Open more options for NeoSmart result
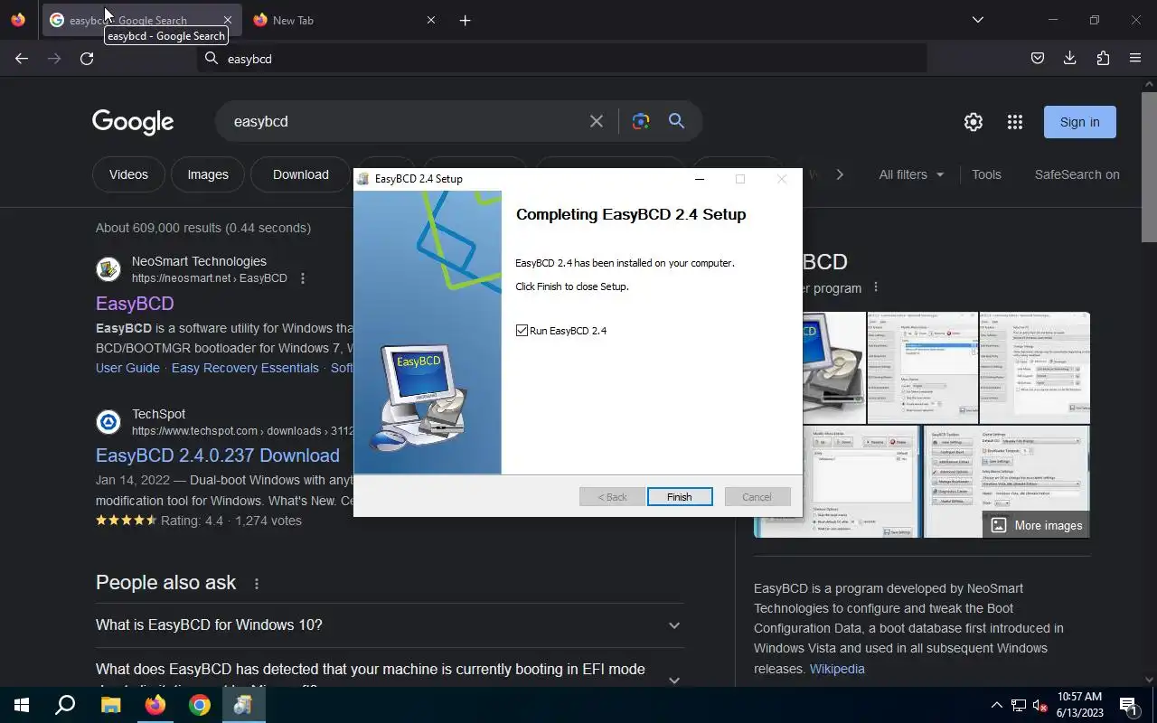This screenshot has width=1157, height=723. coord(303,278)
